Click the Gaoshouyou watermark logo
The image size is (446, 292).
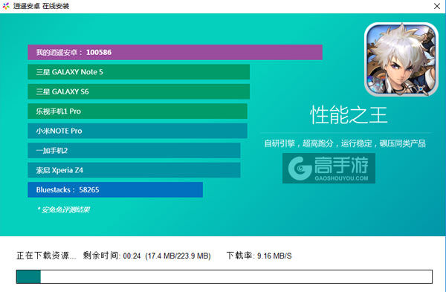coord(329,169)
